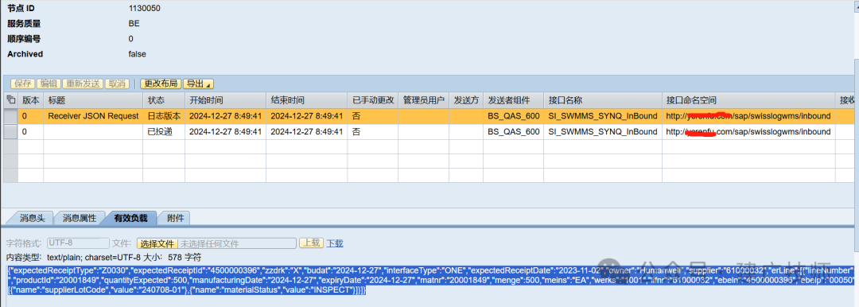This screenshot has height=307, width=859.
Task: Click the Receiver JSON Request title cell
Action: (94, 116)
